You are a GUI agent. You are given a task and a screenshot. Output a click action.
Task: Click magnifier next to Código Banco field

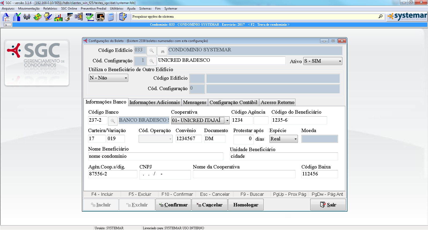pos(113,121)
